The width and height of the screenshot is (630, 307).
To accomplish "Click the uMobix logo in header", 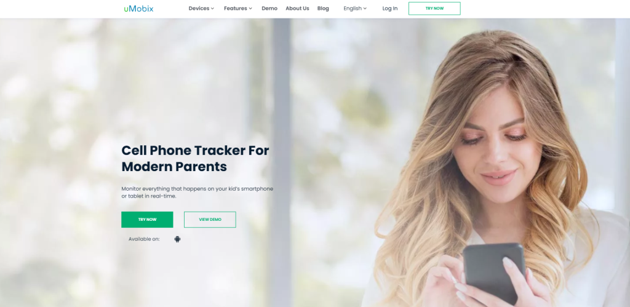I will (x=138, y=9).
